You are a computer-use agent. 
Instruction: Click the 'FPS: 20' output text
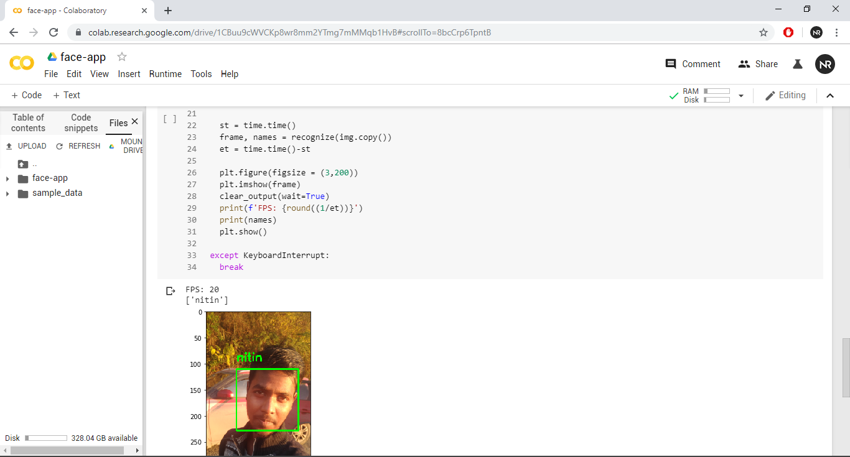pos(202,290)
